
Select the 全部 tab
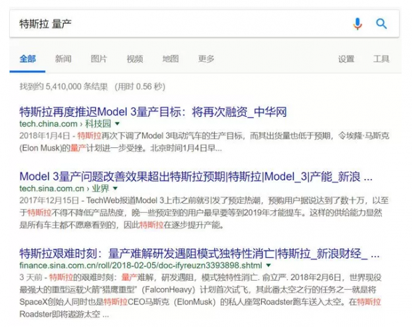[28, 59]
